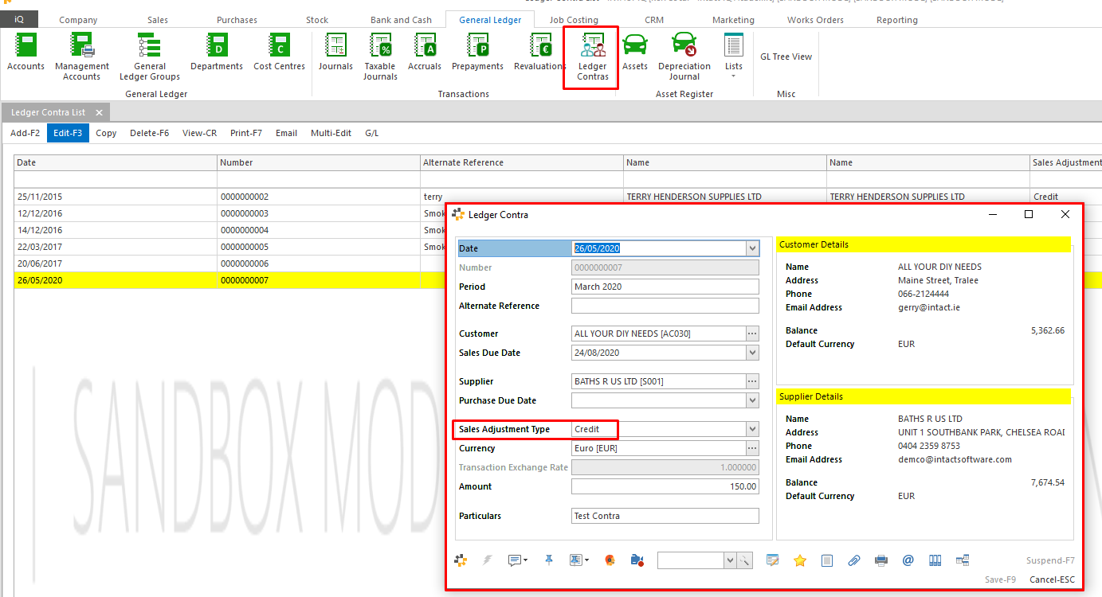Open the Job Costing ribbon tab
Screen dimensions: 1102x597
pyautogui.click(x=573, y=20)
